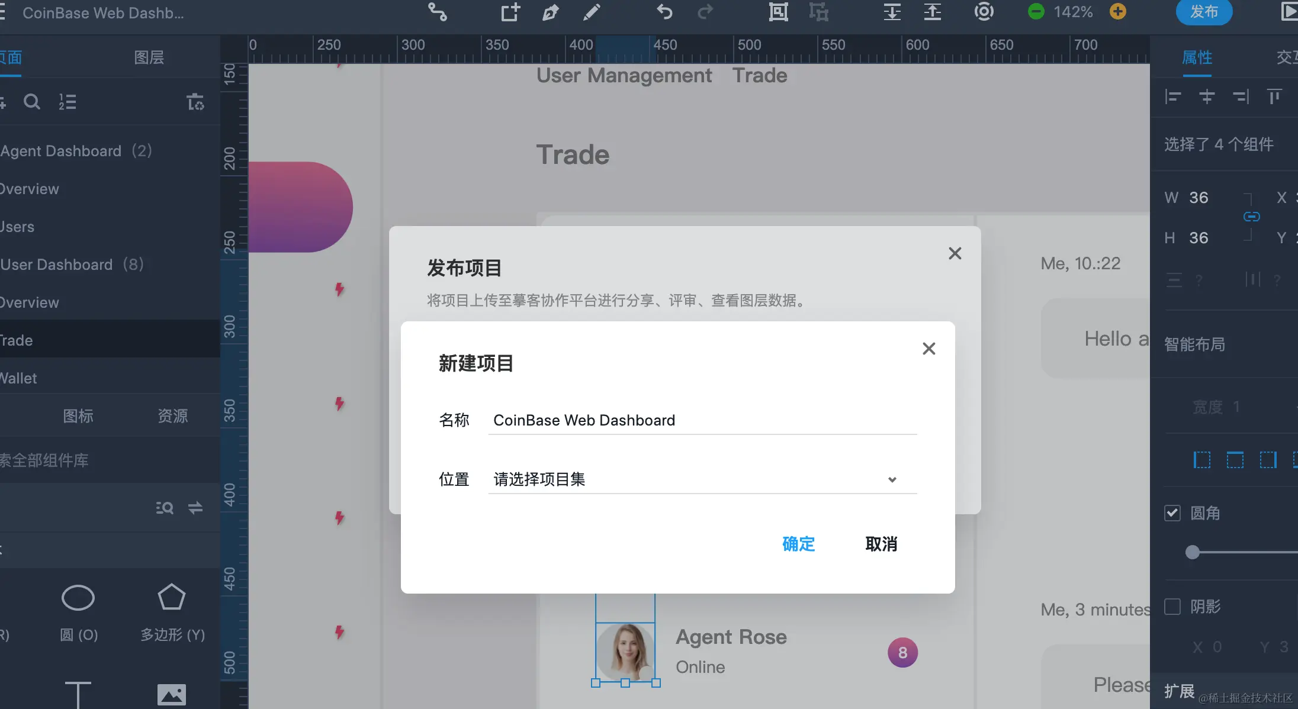Click the connection link tool icon
This screenshot has width=1298, height=709.
(438, 12)
